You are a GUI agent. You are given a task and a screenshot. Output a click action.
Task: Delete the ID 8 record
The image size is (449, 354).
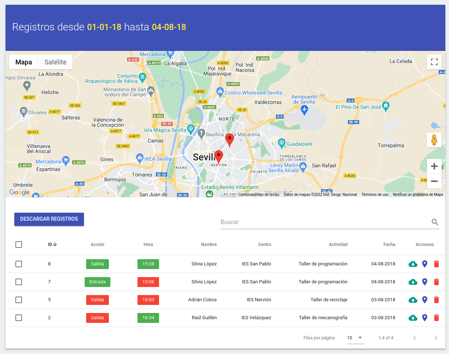(x=436, y=264)
